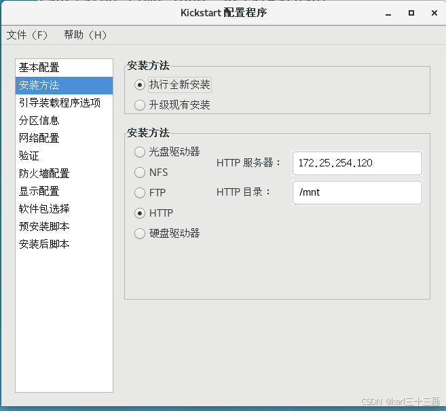Click the HTTP 服务器 input field
The width and height of the screenshot is (446, 411).
pos(357,163)
